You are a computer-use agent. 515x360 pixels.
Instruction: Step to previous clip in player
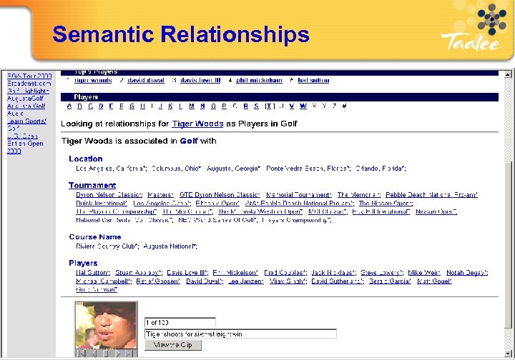94,354
